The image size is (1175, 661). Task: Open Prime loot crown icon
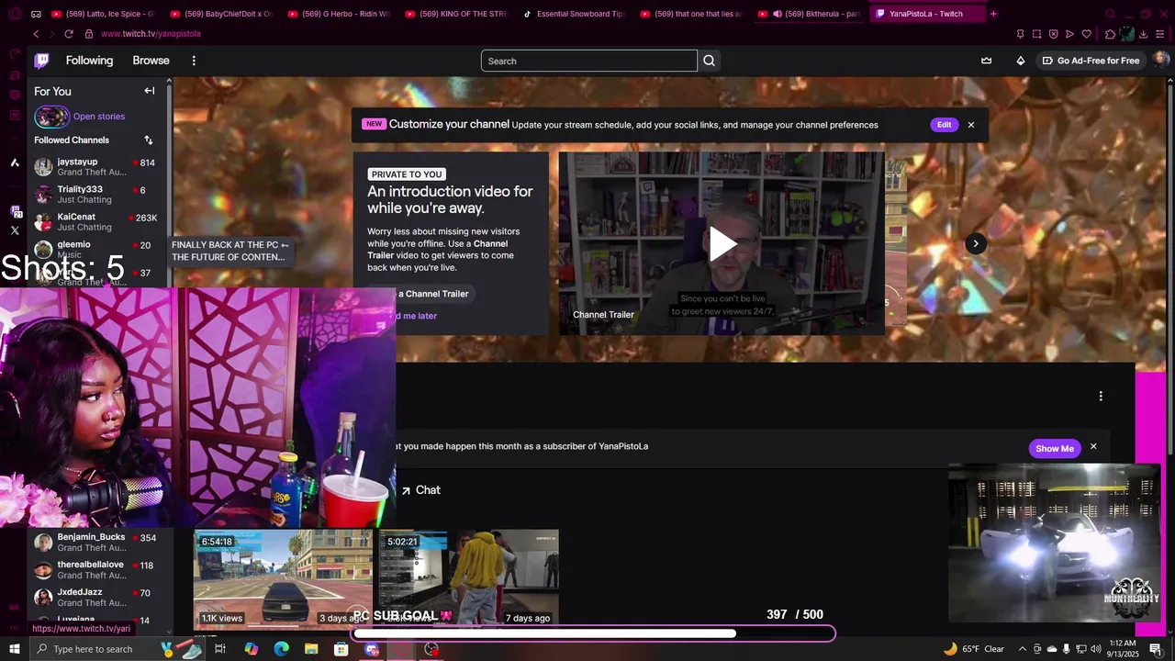click(x=986, y=61)
